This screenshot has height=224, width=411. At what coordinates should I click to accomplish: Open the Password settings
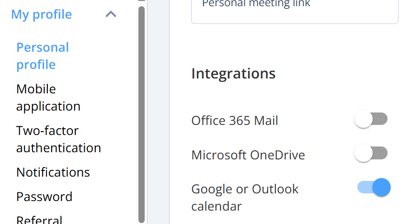pyautogui.click(x=44, y=197)
